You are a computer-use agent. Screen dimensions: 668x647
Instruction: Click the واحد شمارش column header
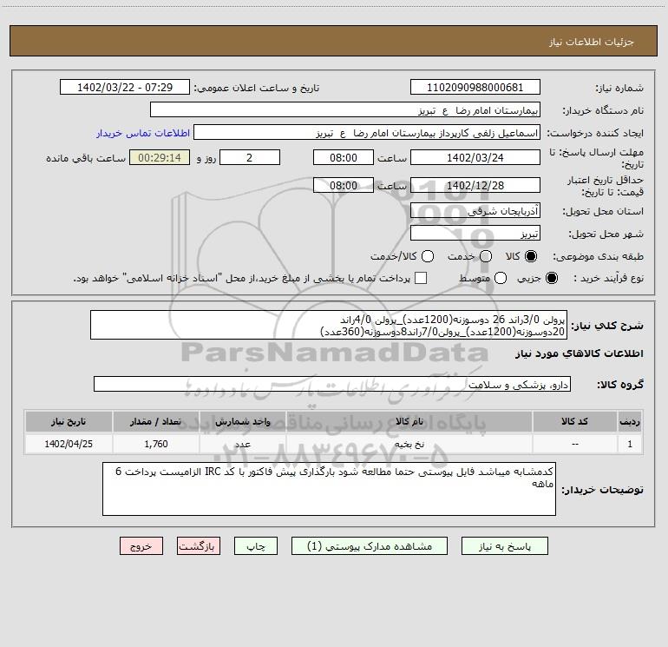point(243,422)
